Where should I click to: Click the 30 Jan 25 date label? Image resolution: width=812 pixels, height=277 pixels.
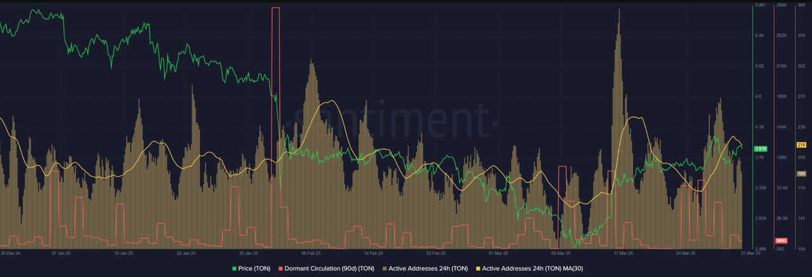(248, 254)
